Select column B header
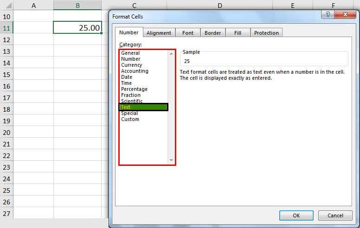 pyautogui.click(x=77, y=5)
